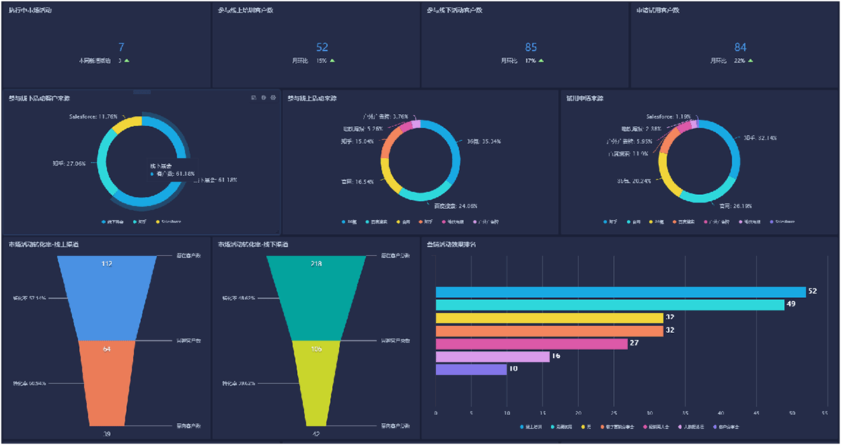This screenshot has width=841, height=445.
Task: Click the KPI number 84
Action: coord(740,47)
